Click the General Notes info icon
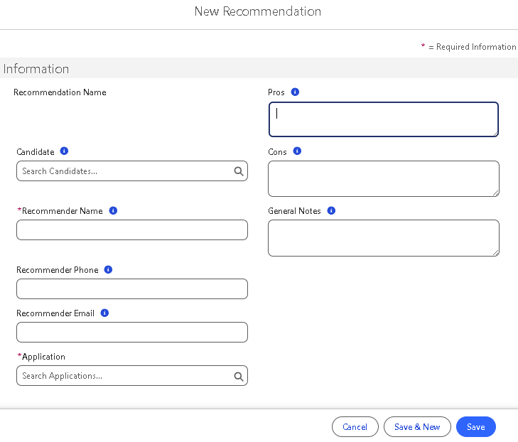This screenshot has width=518, height=442. click(331, 211)
